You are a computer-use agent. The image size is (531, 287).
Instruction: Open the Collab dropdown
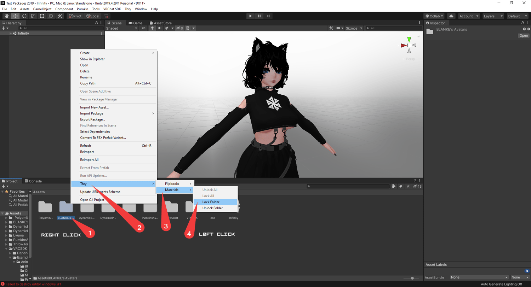(434, 16)
